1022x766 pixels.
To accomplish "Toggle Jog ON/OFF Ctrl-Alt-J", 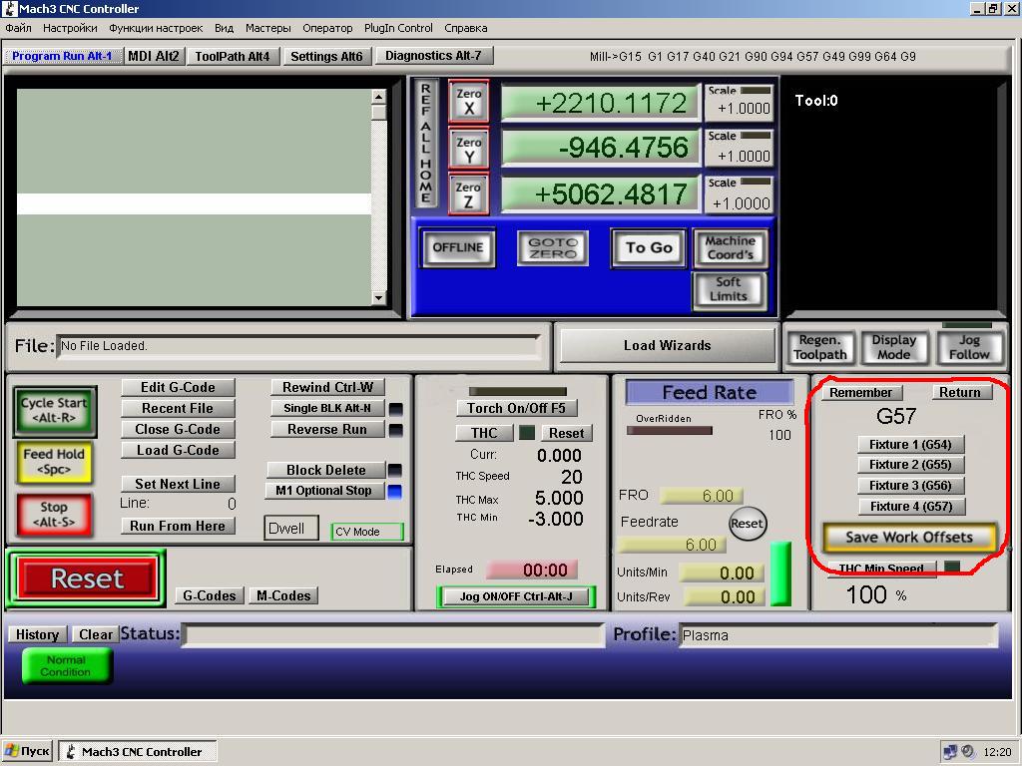I will pos(516,596).
